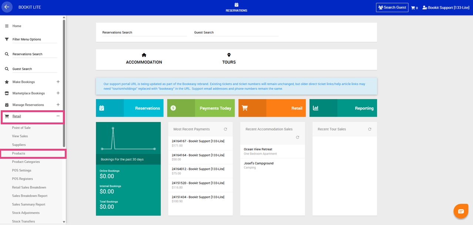473x225 pixels.
Task: Click sidebar Reservations Search field
Action: pos(35,54)
